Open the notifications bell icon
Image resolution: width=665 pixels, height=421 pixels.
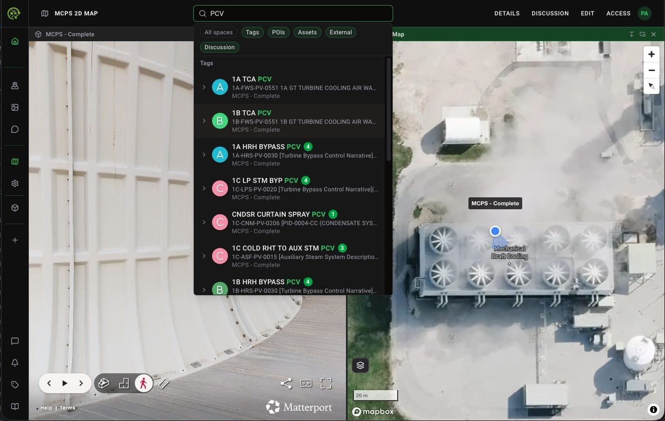point(14,363)
